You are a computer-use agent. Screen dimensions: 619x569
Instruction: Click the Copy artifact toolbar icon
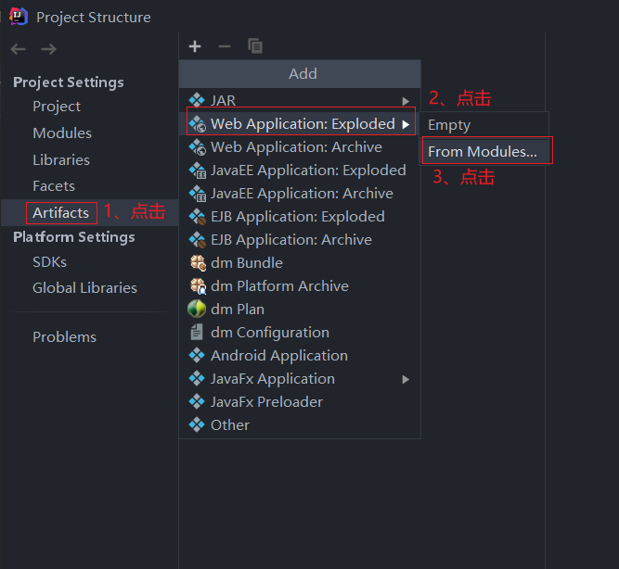click(x=255, y=46)
